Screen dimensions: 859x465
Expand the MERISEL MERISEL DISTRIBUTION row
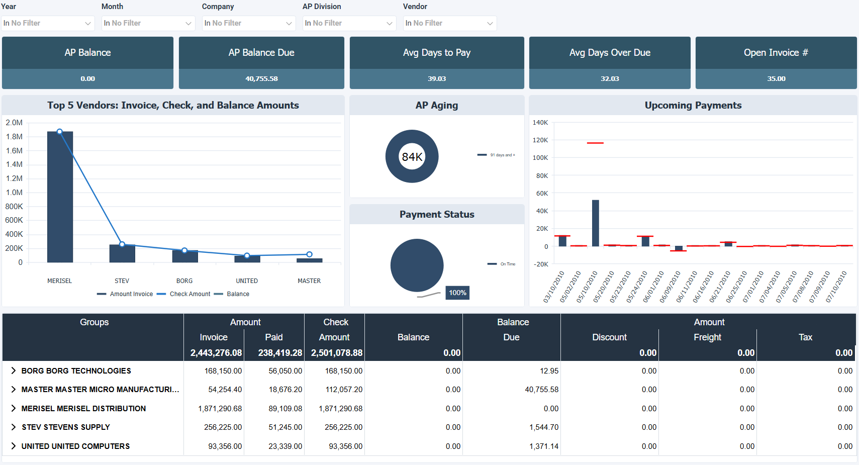point(14,408)
